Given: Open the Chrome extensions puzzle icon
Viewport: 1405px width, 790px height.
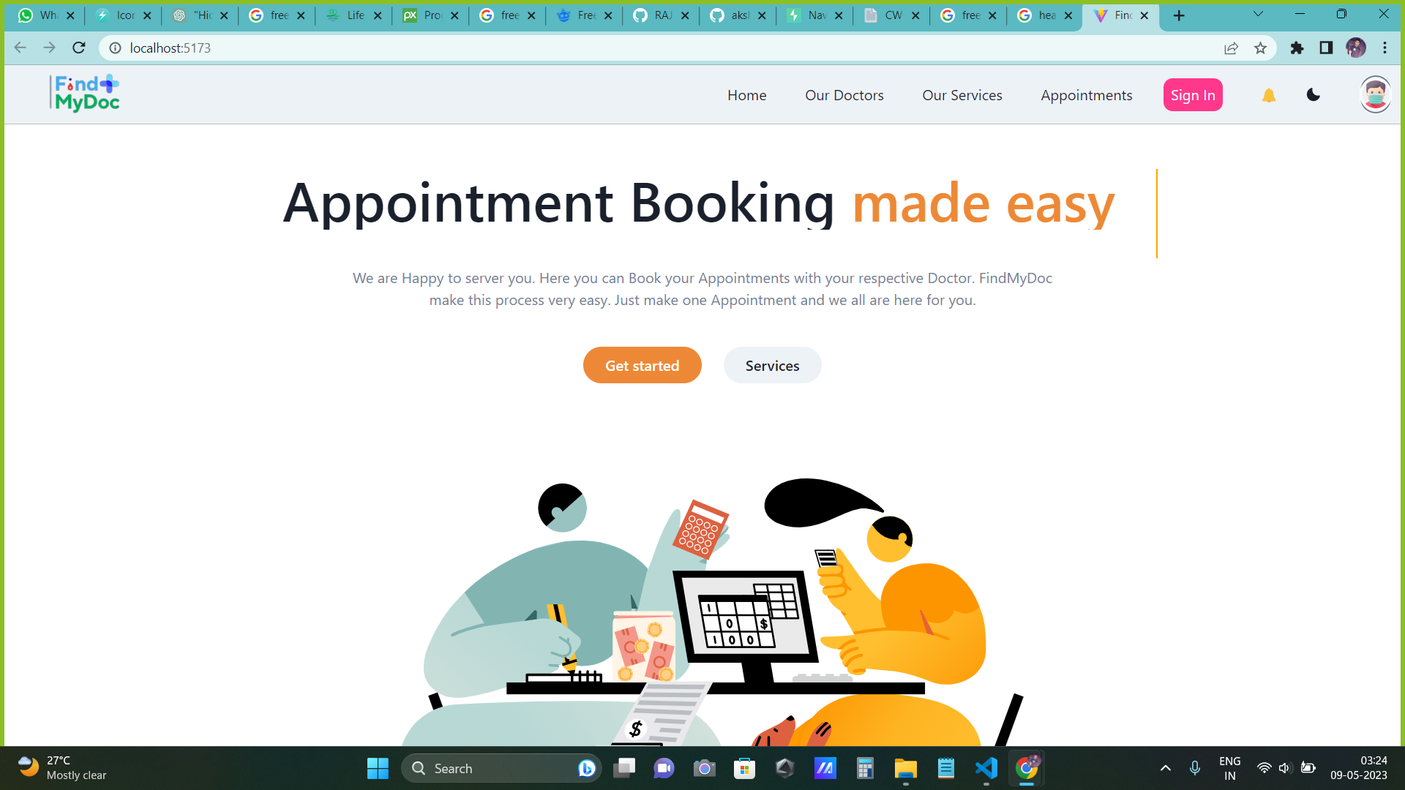Looking at the screenshot, I should tap(1297, 48).
